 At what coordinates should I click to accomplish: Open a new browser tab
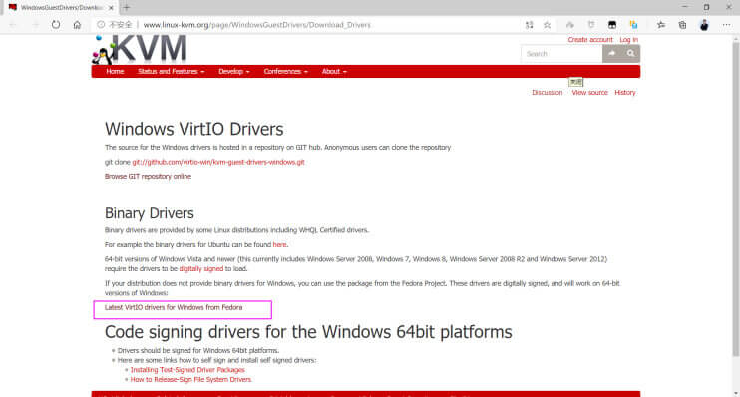126,8
